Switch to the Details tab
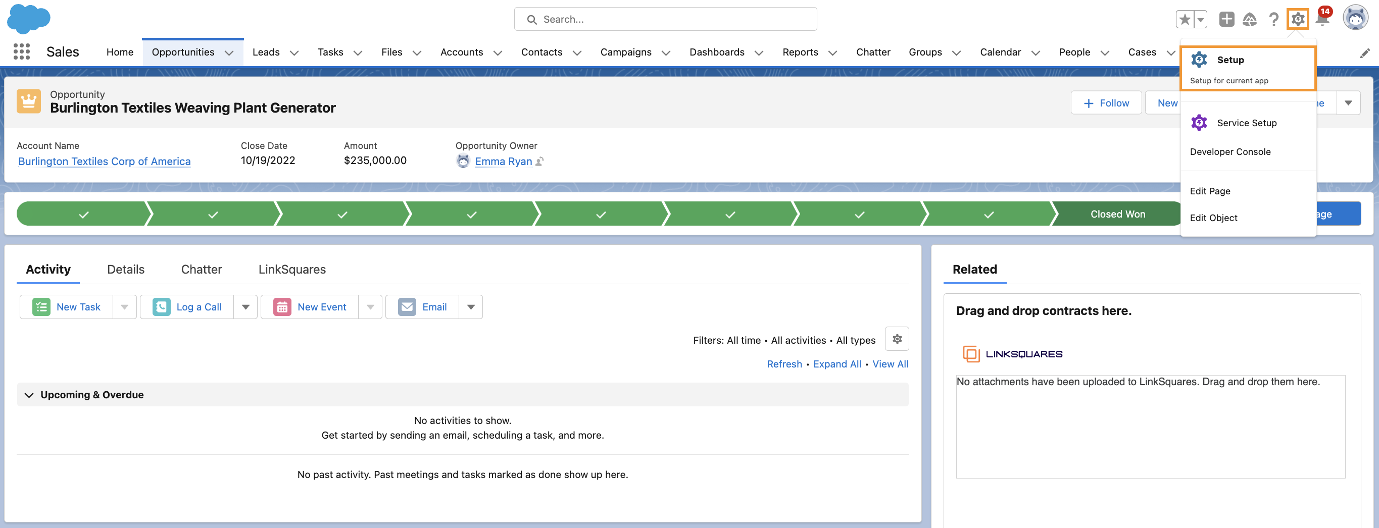Image resolution: width=1379 pixels, height=528 pixels. [126, 269]
